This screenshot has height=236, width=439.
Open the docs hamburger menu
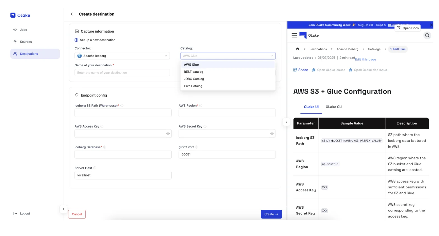294,36
